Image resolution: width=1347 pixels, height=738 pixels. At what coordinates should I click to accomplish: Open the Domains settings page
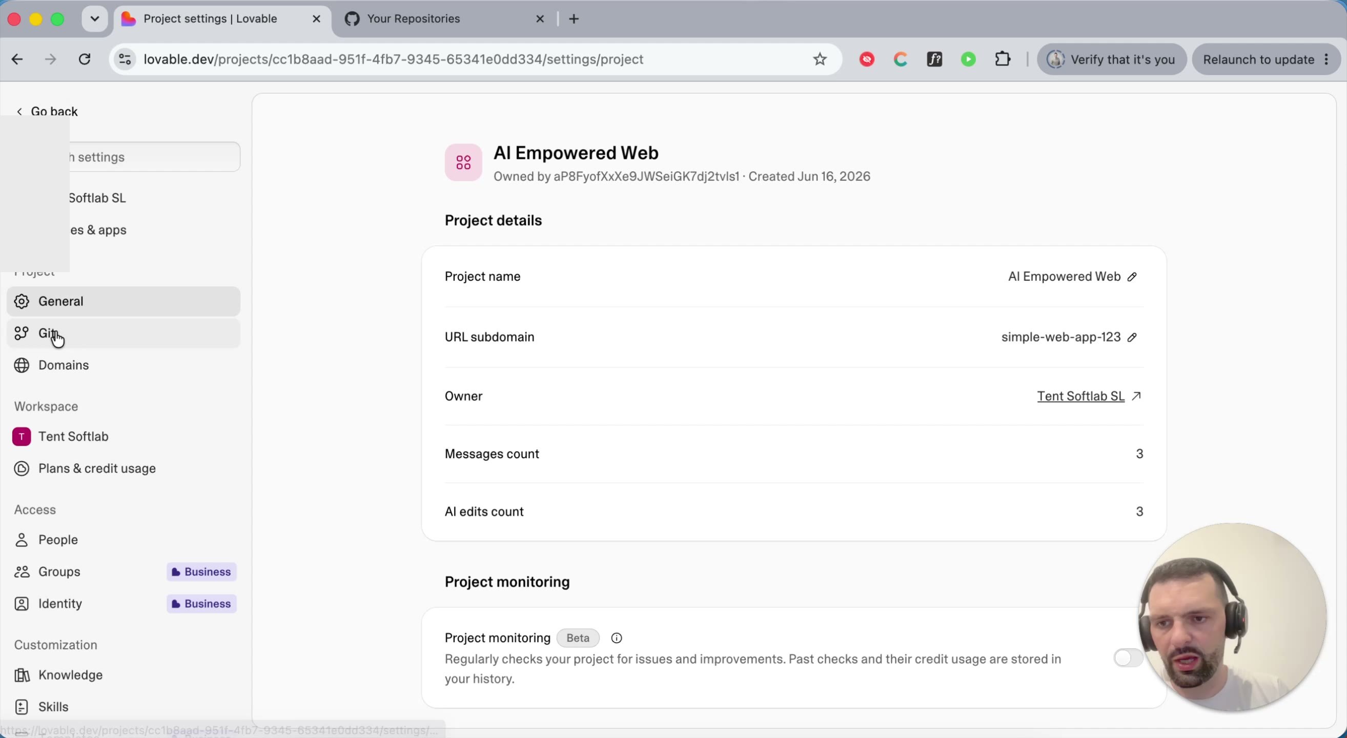(124, 365)
